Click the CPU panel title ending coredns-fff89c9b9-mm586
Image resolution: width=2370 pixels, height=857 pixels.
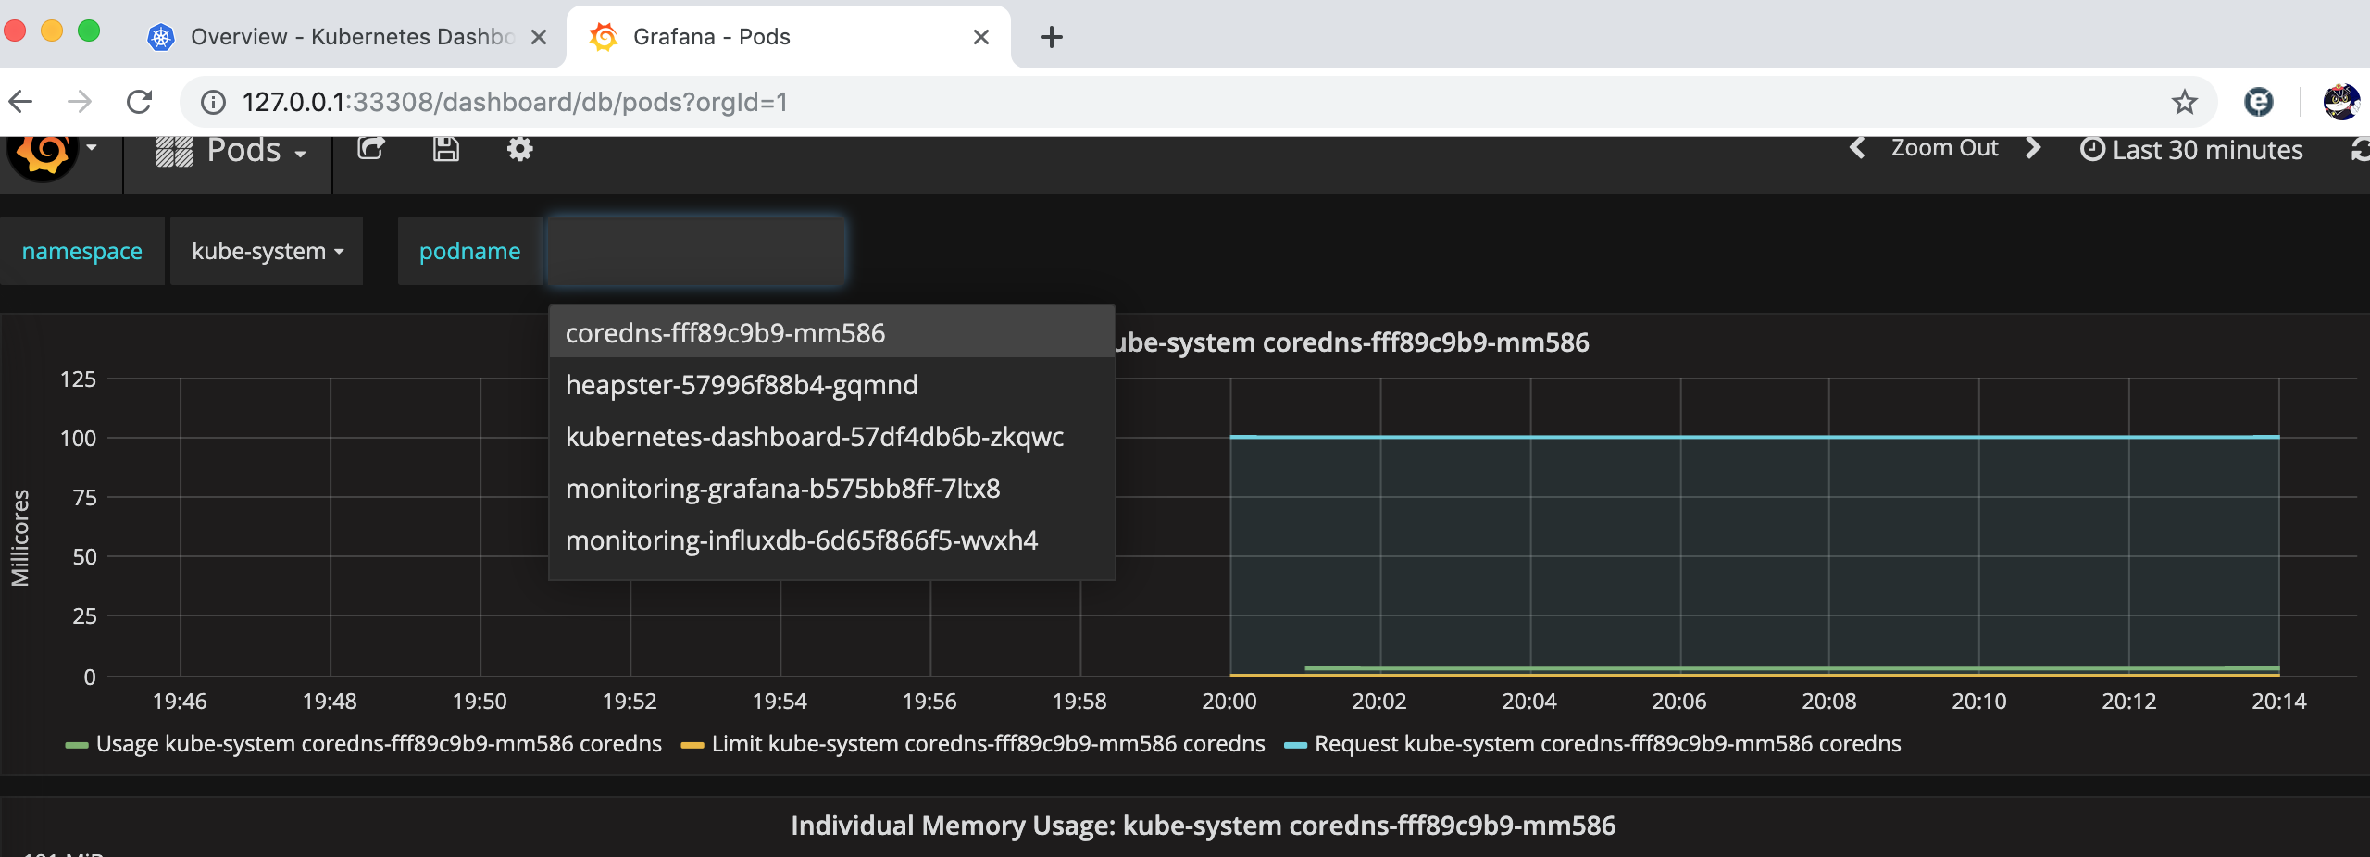tap(1353, 342)
